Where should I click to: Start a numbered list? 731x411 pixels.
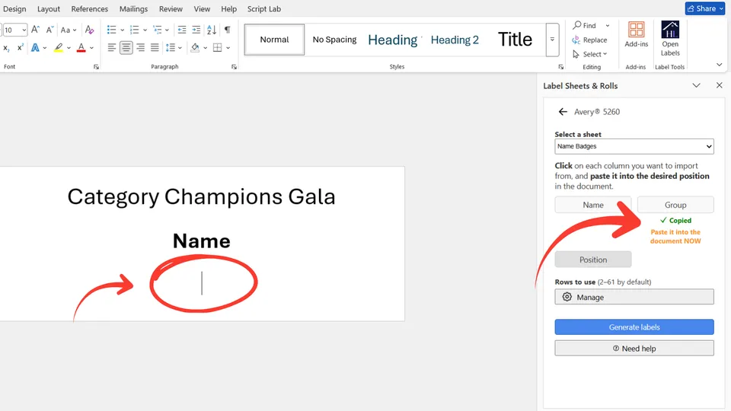point(134,30)
